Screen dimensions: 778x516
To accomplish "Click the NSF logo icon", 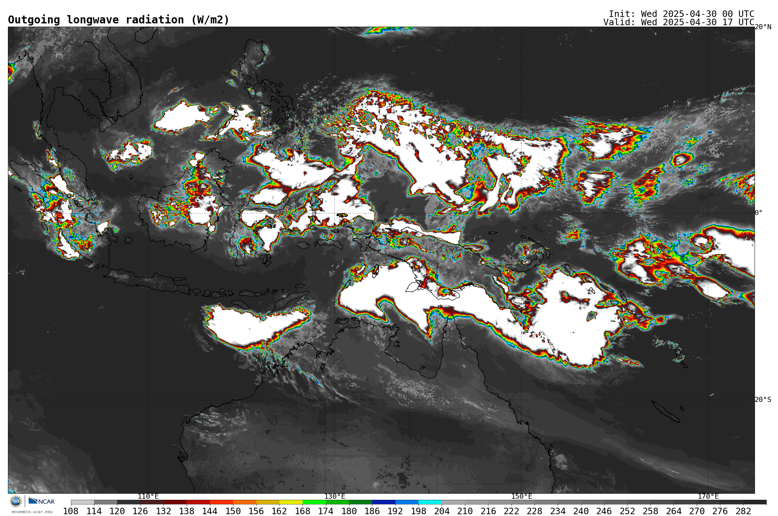I will (16, 501).
